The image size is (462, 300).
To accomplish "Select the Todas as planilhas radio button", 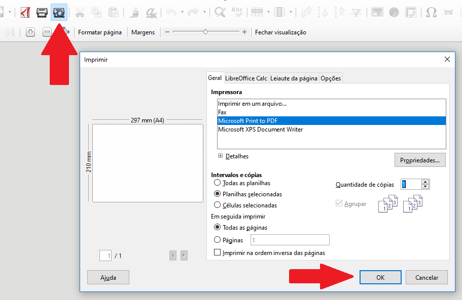I will point(217,183).
